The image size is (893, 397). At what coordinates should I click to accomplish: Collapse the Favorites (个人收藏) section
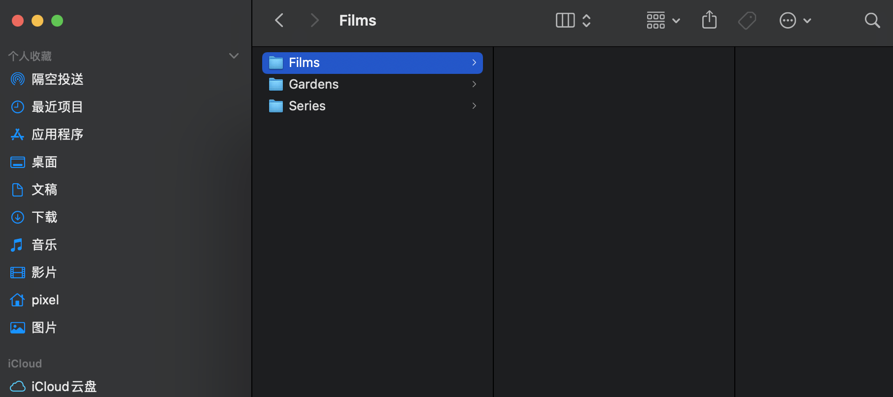click(x=234, y=56)
